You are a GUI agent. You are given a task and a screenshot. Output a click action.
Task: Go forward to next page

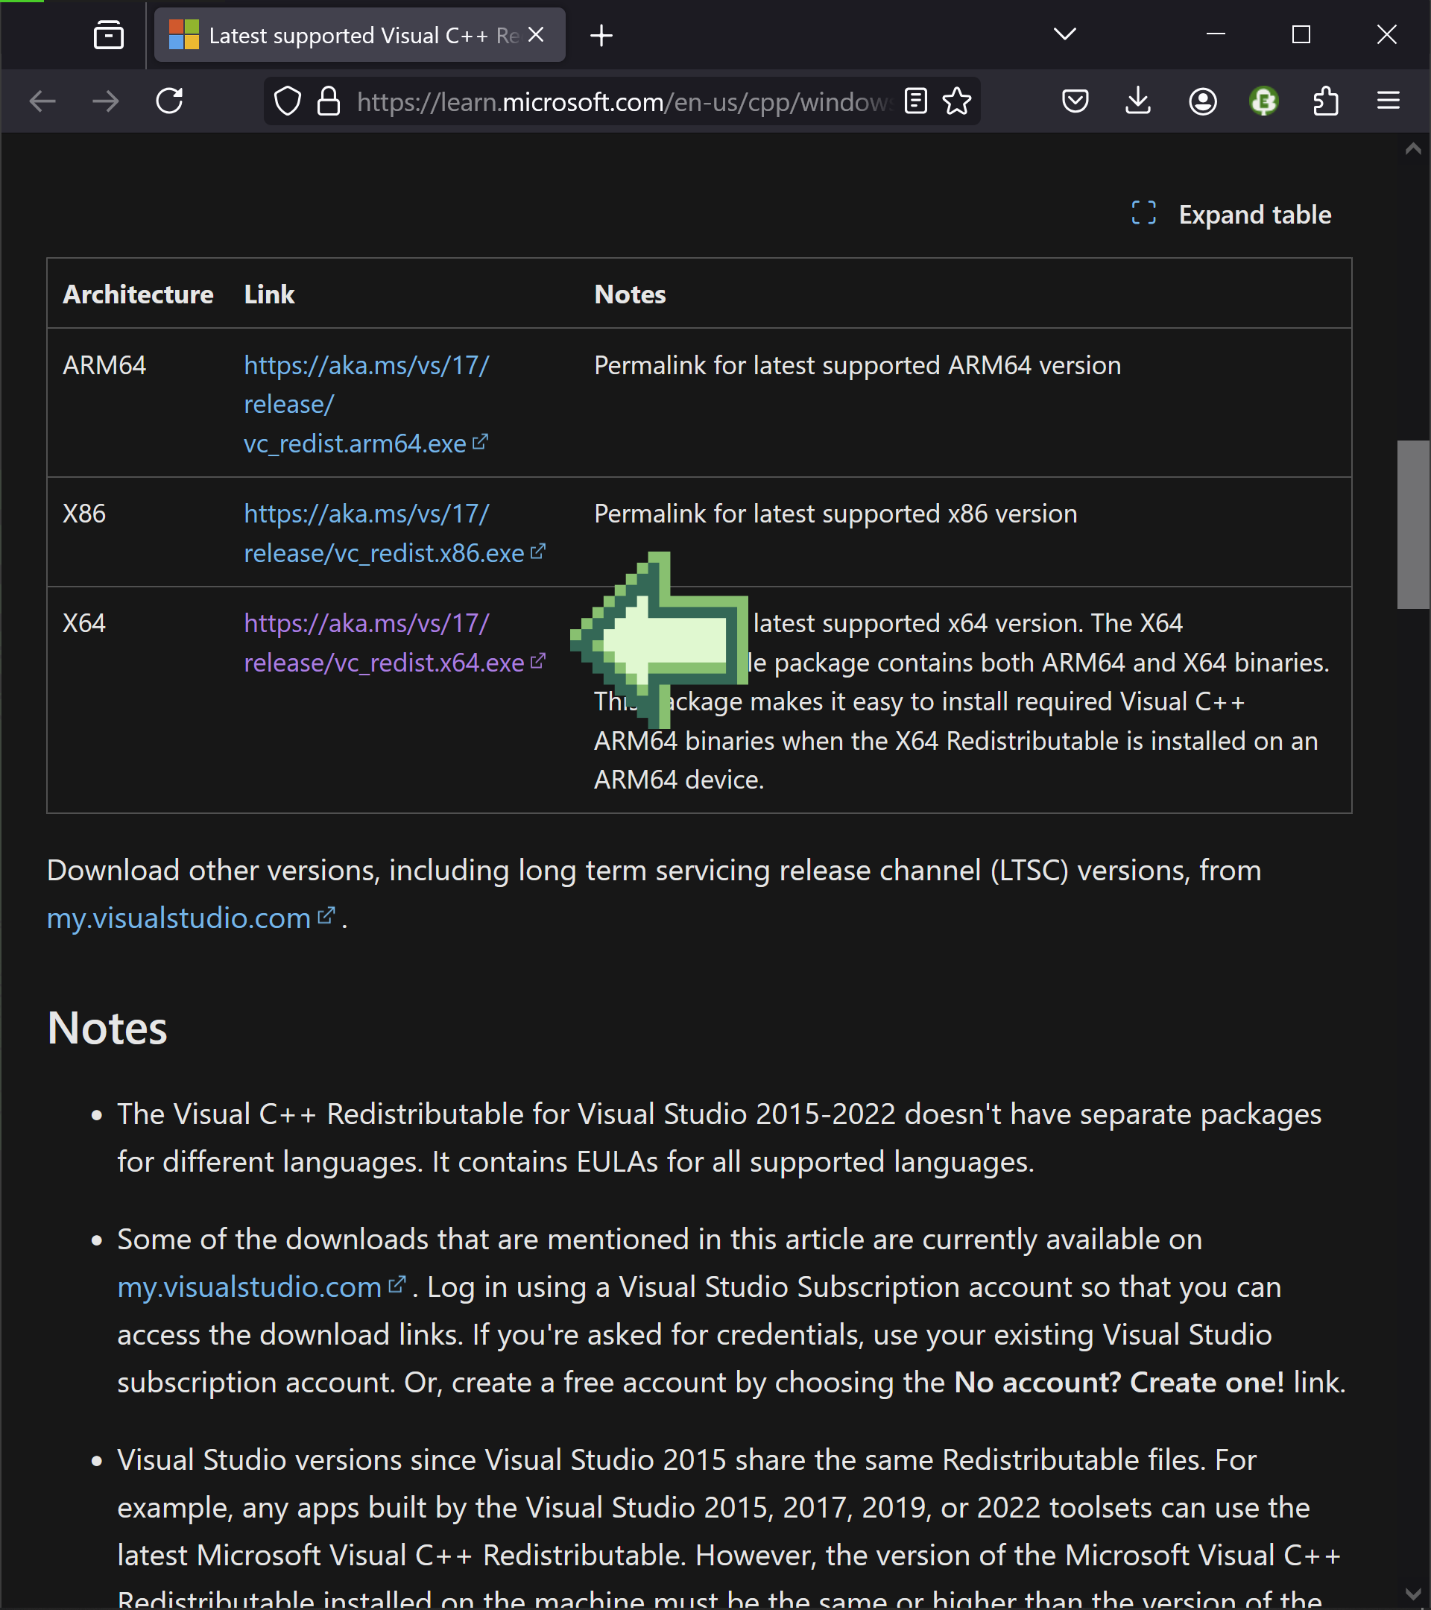pyautogui.click(x=106, y=101)
